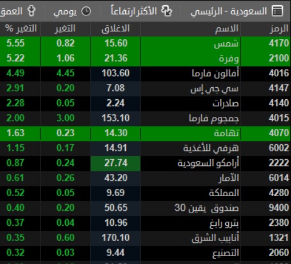Screen dimensions: 291x264
Task: Select the بترو رابغ stock
Action: [x=224, y=224]
